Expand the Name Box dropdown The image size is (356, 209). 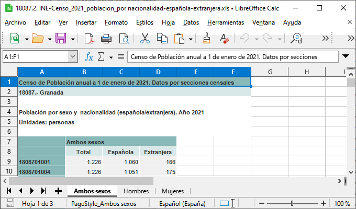coord(73,56)
